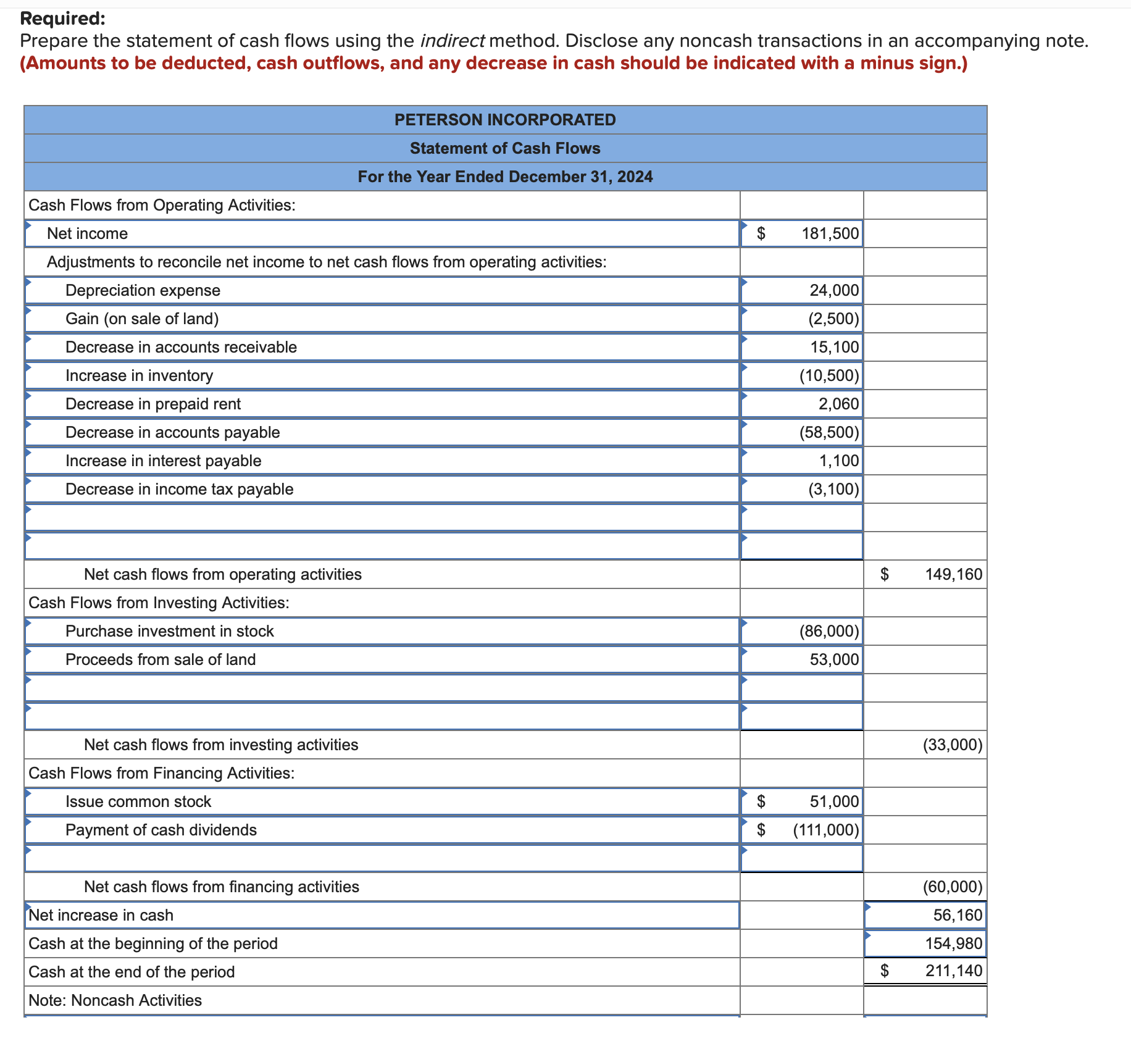Viewport: 1131px width, 1041px height.
Task: Select PETERSON INCORPORATED title
Action: point(505,120)
